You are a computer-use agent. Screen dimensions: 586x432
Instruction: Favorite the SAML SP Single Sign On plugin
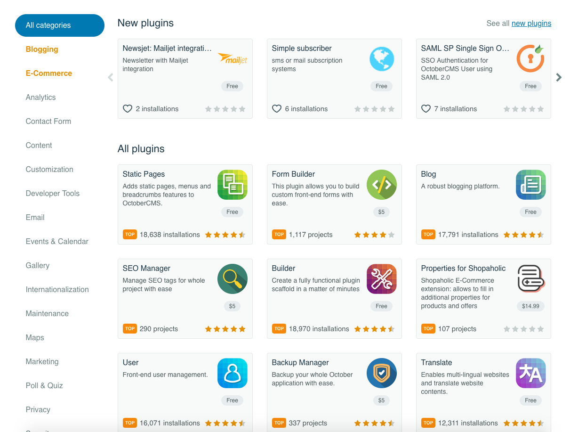coord(425,109)
